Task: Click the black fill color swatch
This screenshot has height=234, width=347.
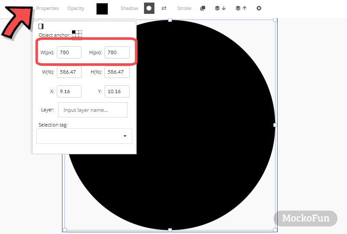Action: [x=102, y=9]
